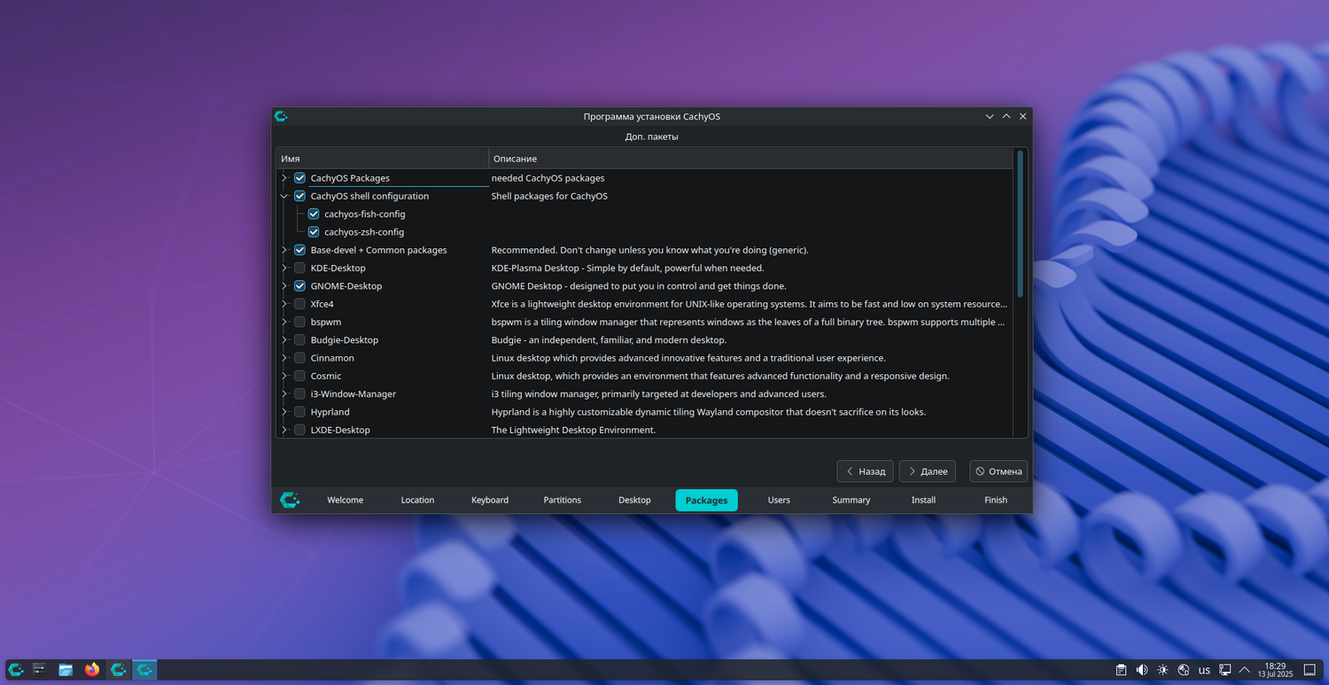Launch Firefox from the taskbar
Image resolution: width=1329 pixels, height=685 pixels.
[92, 670]
